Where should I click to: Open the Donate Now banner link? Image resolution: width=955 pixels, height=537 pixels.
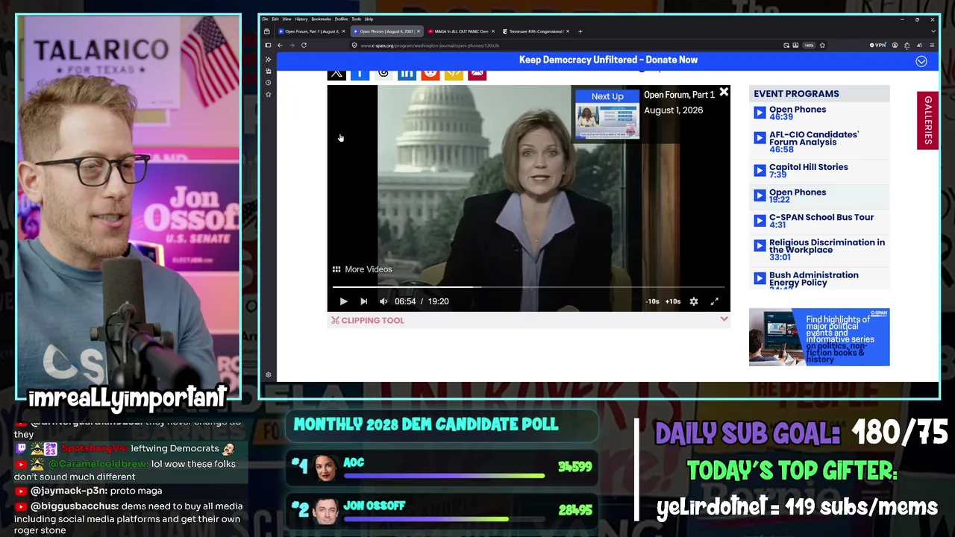point(608,60)
